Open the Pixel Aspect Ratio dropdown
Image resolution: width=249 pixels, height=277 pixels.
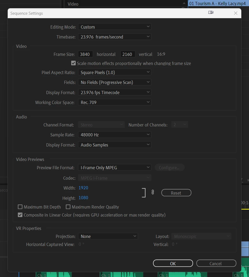click(115, 72)
